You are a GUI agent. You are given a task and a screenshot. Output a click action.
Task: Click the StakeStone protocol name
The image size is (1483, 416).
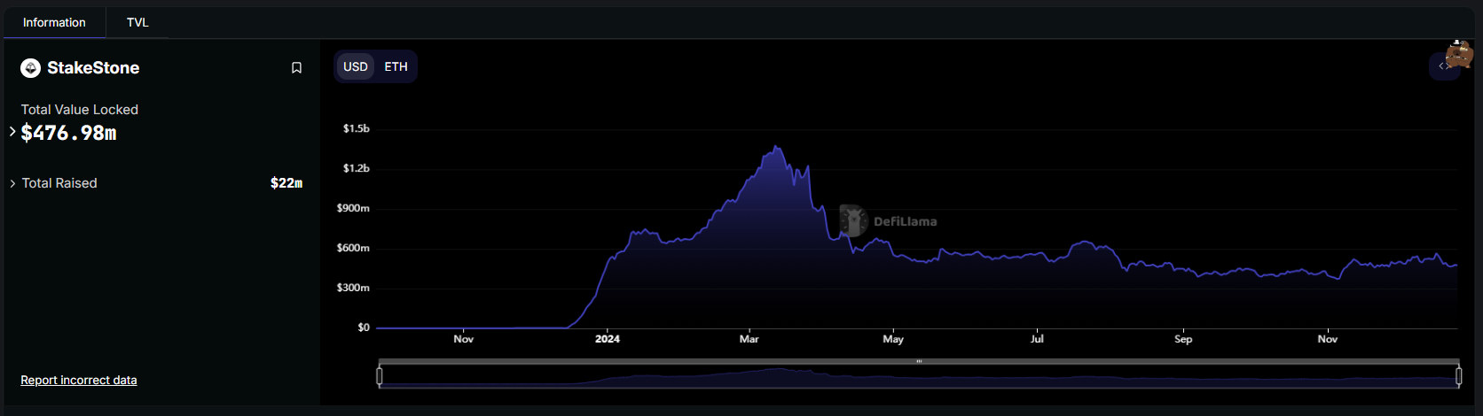[93, 68]
